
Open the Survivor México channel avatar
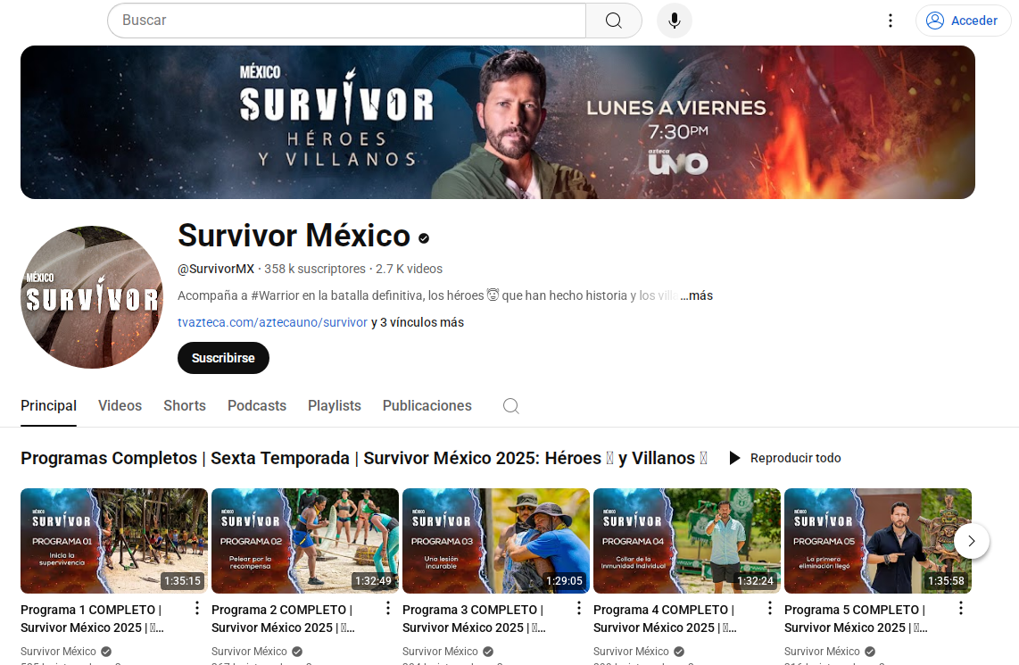92,297
